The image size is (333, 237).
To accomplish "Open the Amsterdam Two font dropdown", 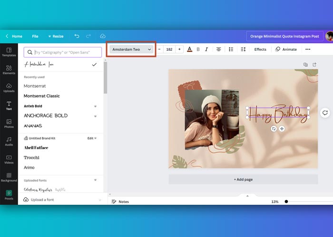I will pyautogui.click(x=131, y=49).
